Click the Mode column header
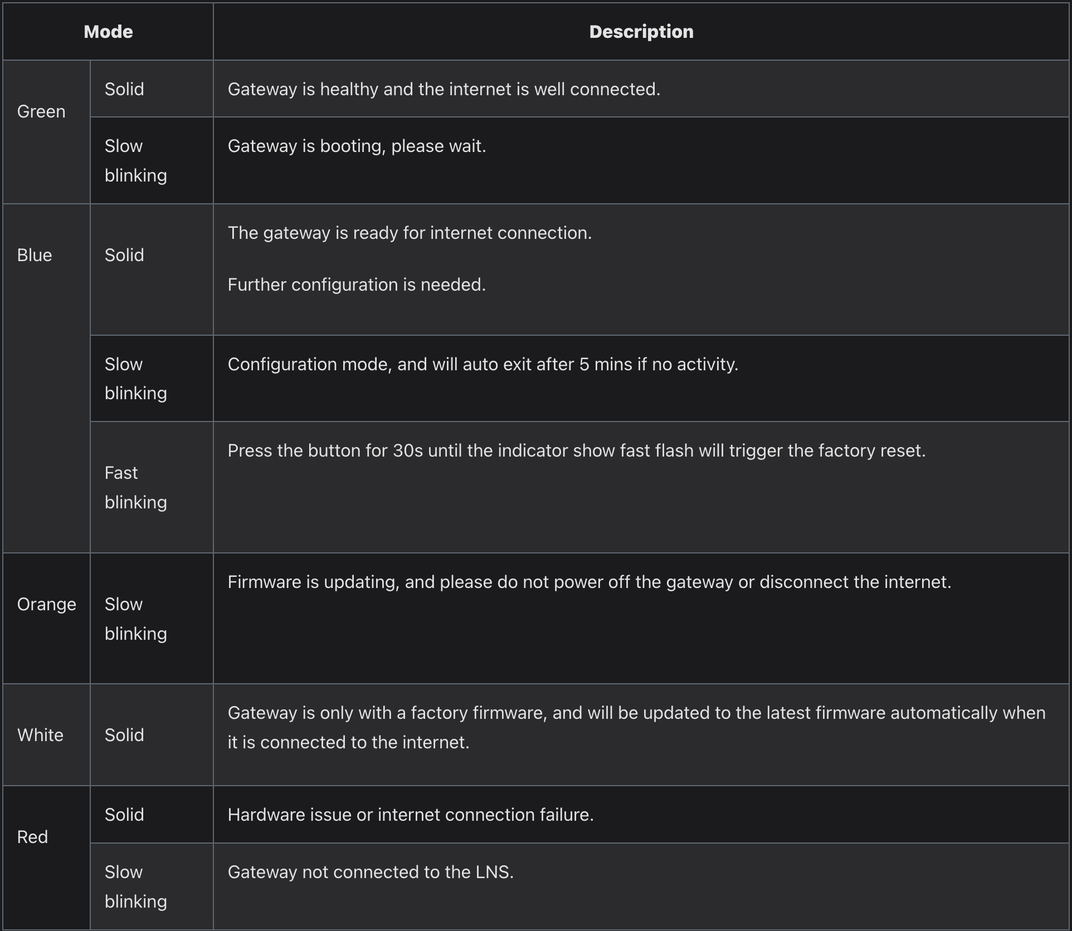The image size is (1072, 931). pyautogui.click(x=108, y=32)
